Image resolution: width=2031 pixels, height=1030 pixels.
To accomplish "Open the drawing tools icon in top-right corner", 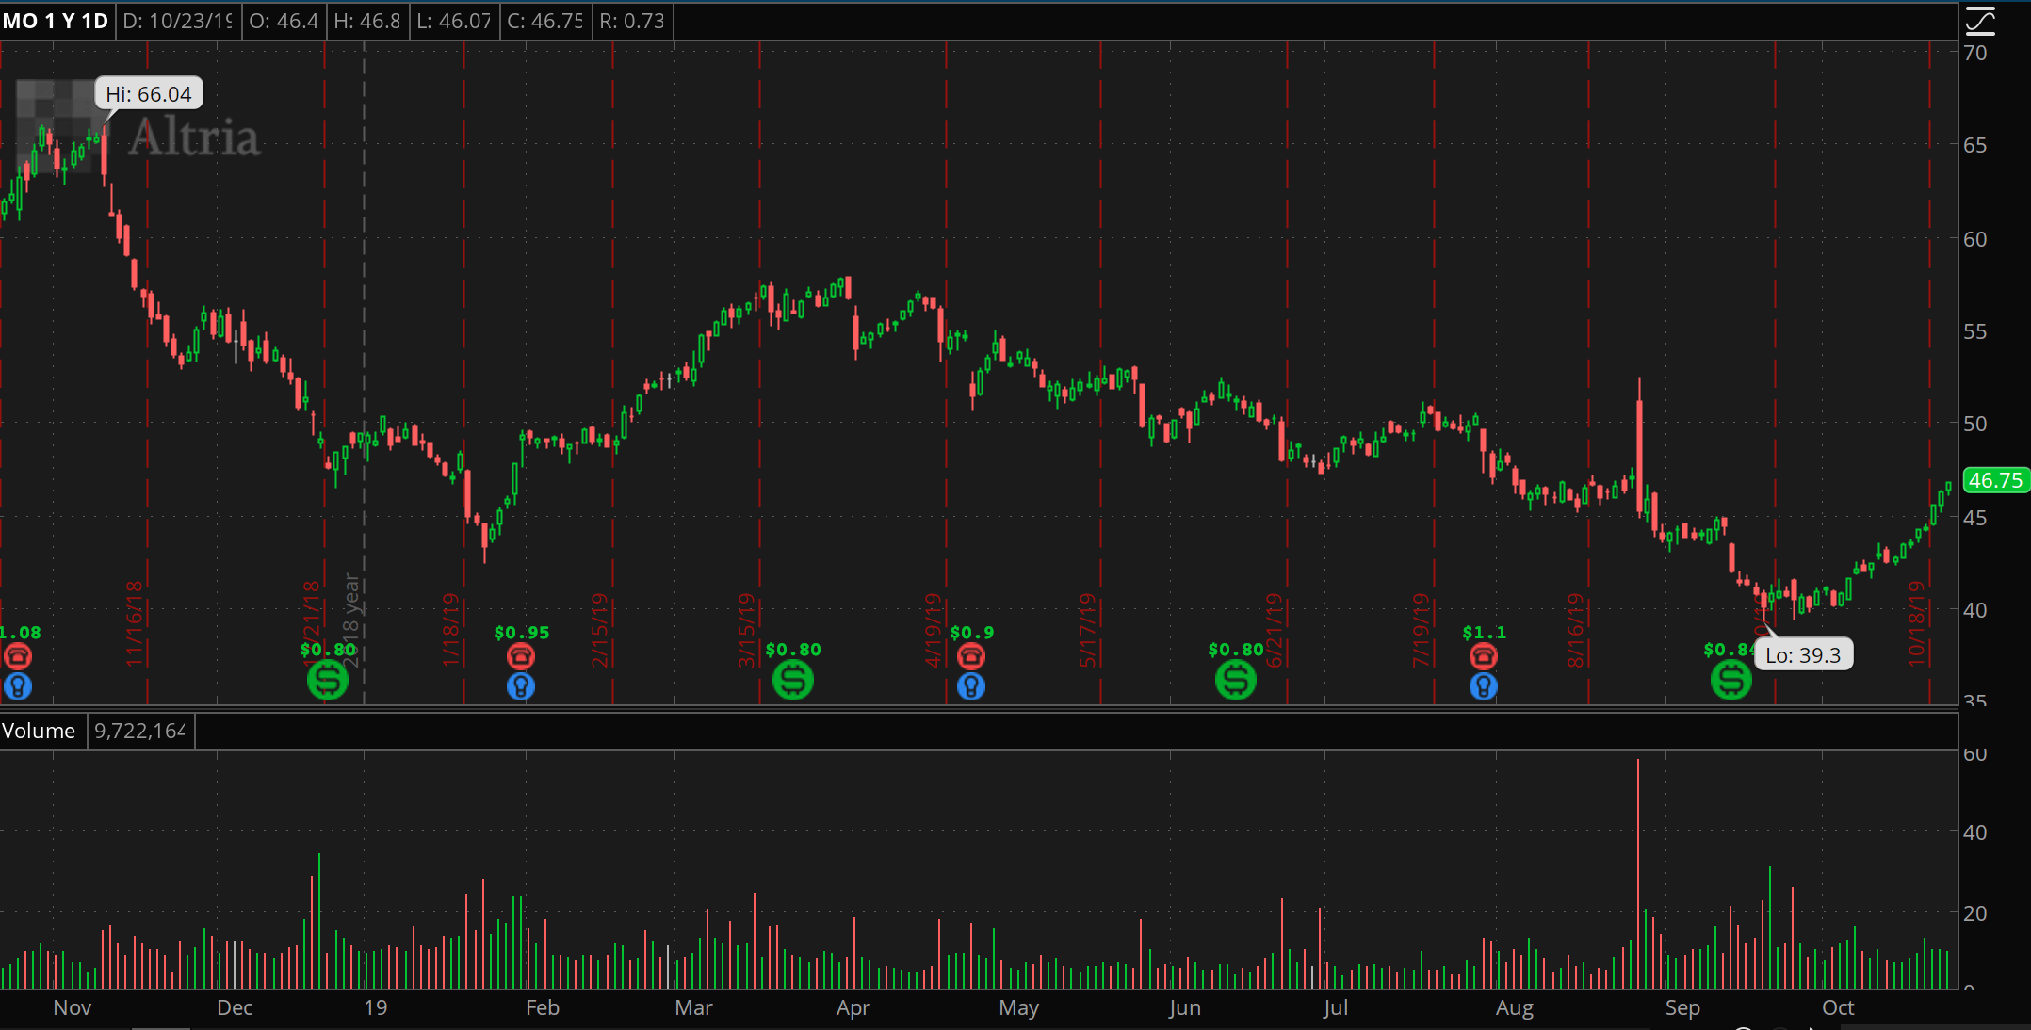I will click(1980, 21).
